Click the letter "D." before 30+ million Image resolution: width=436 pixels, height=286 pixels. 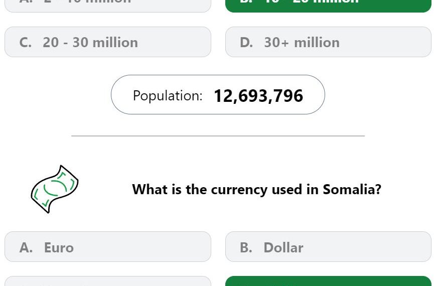[x=246, y=43]
